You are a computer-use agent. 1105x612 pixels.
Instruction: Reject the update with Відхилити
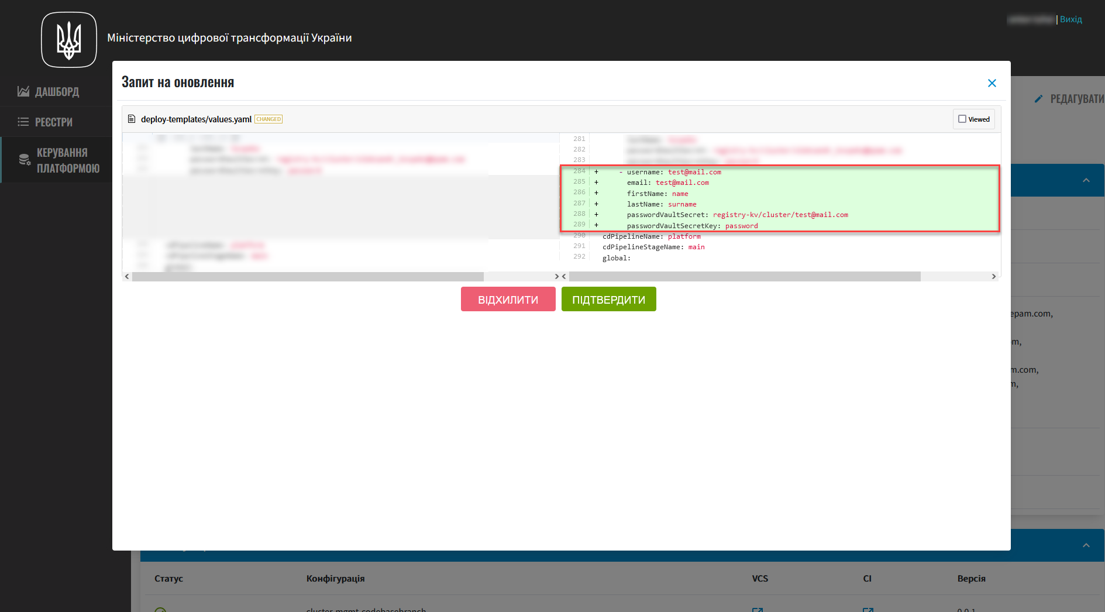coord(508,299)
